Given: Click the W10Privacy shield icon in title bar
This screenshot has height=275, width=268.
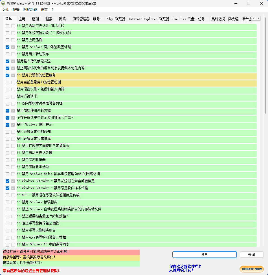Looking at the screenshot, I should [3, 3].
